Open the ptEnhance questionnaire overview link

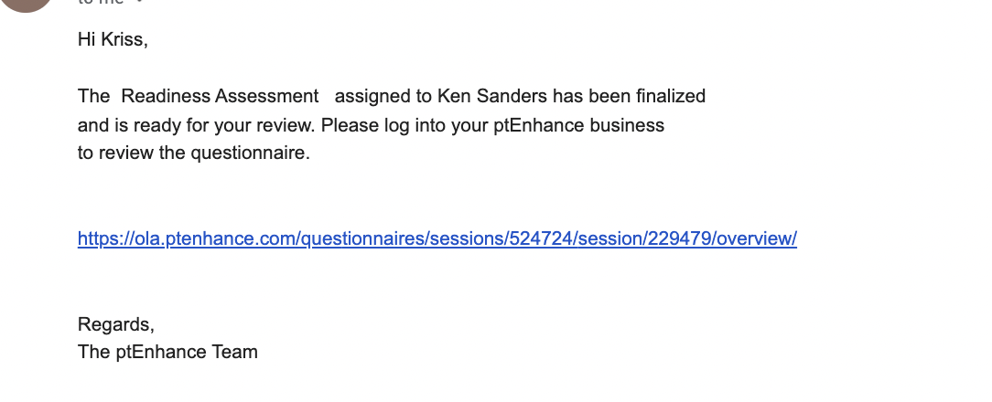point(437,238)
